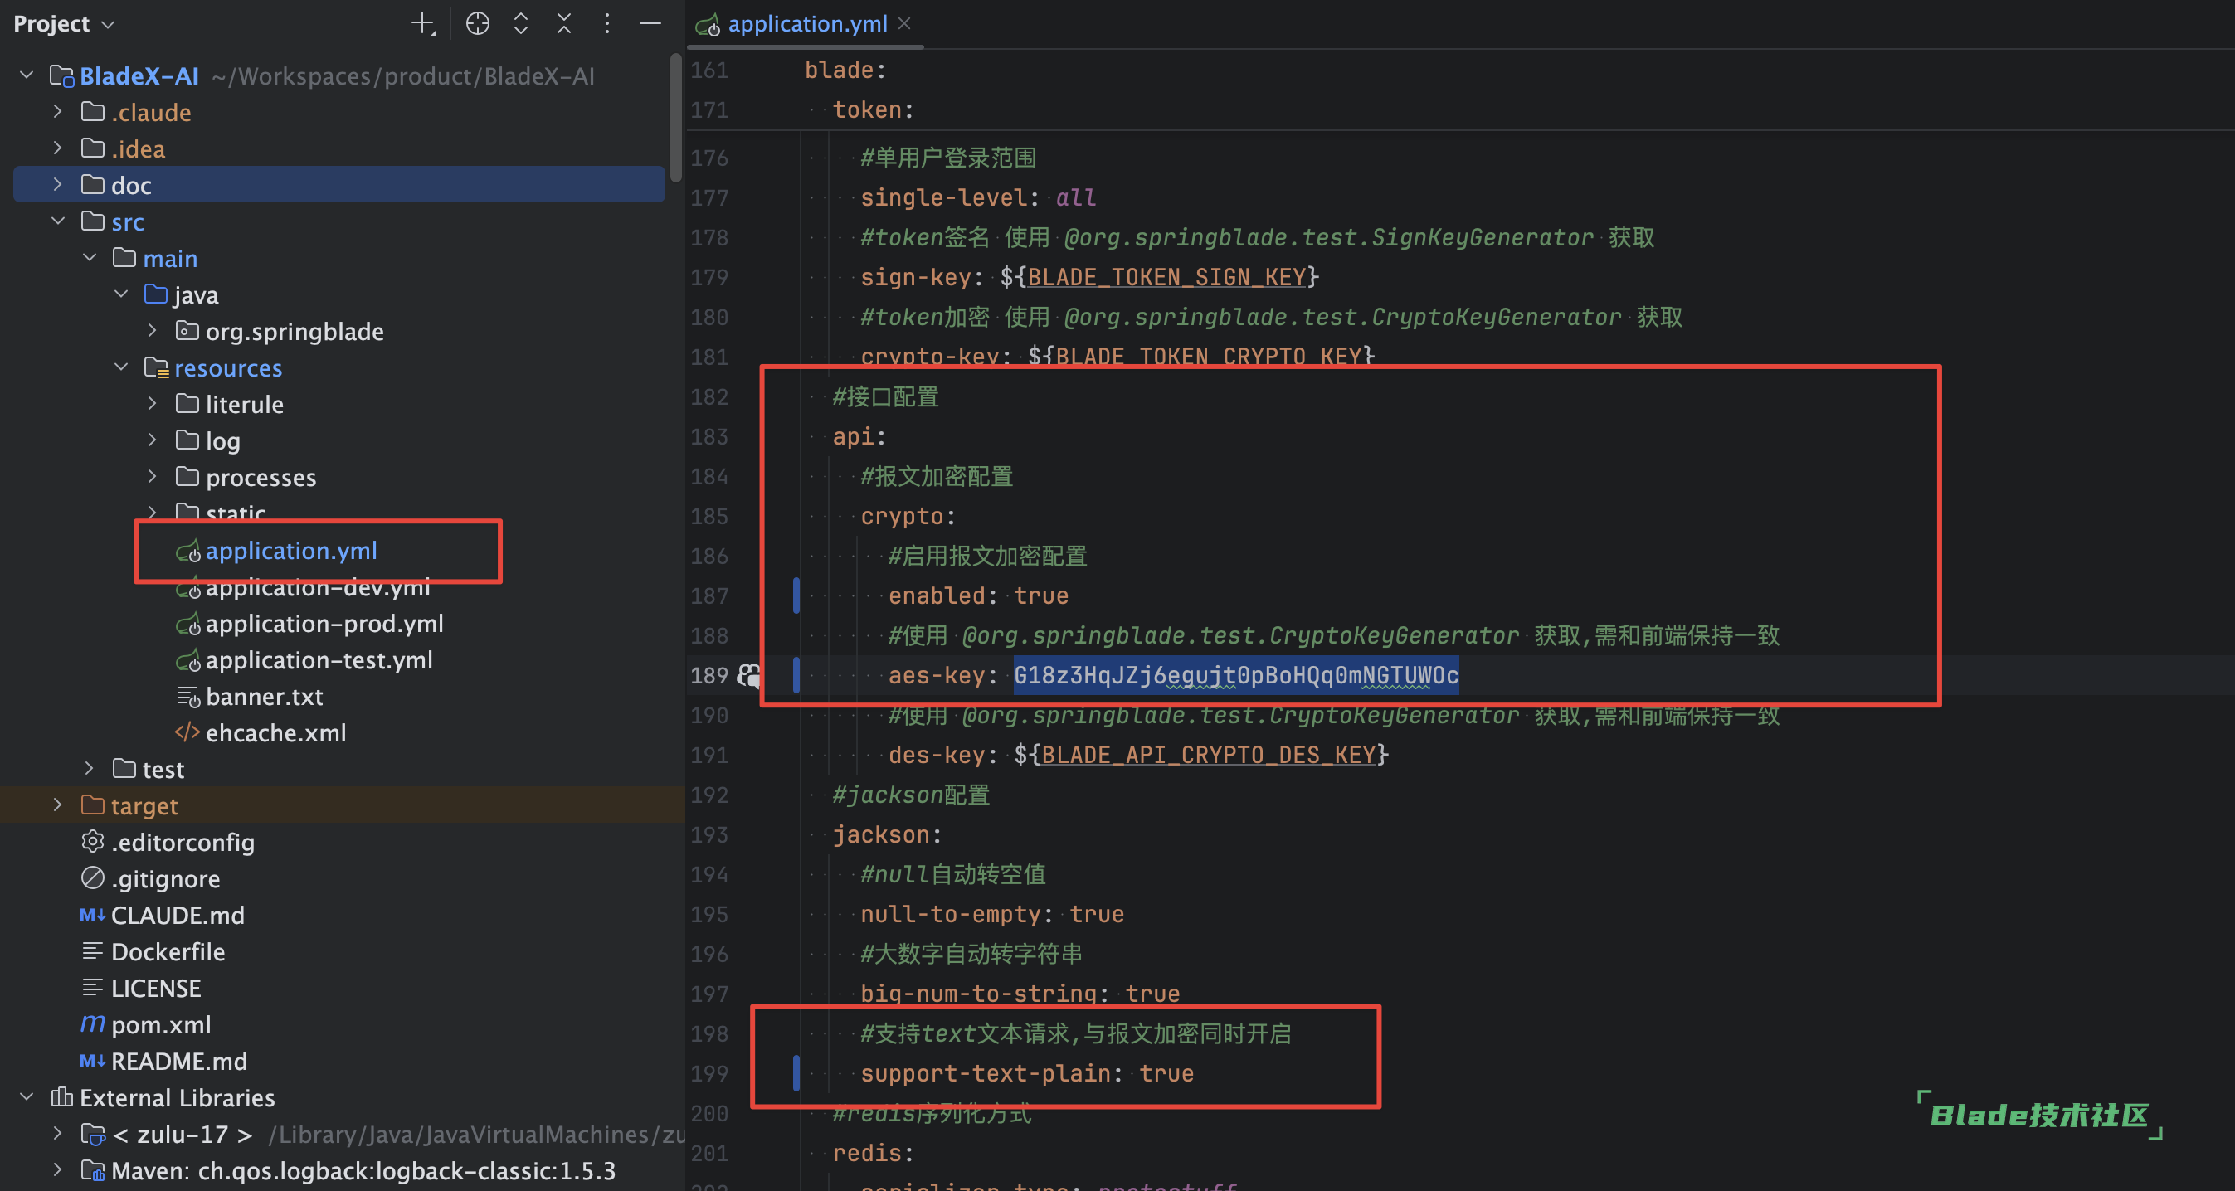Click gutter icon on line 189

click(749, 675)
